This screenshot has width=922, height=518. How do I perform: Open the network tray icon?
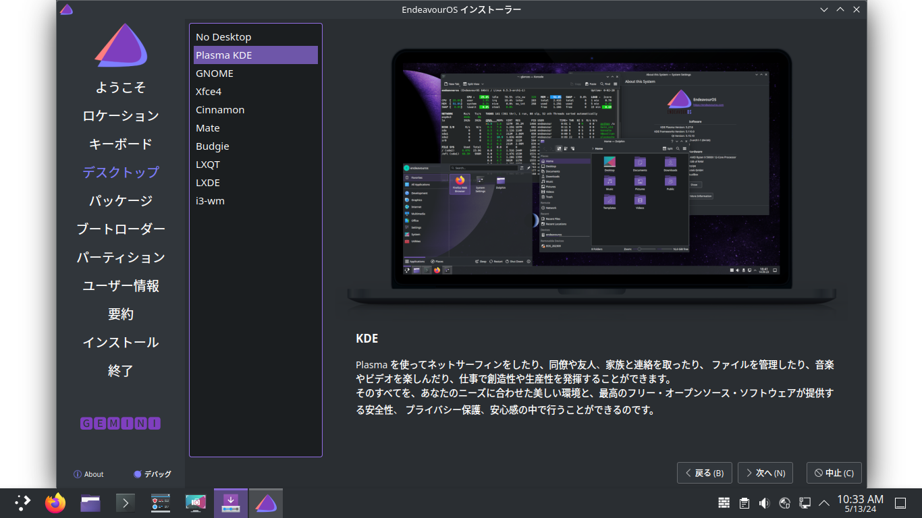click(x=784, y=503)
